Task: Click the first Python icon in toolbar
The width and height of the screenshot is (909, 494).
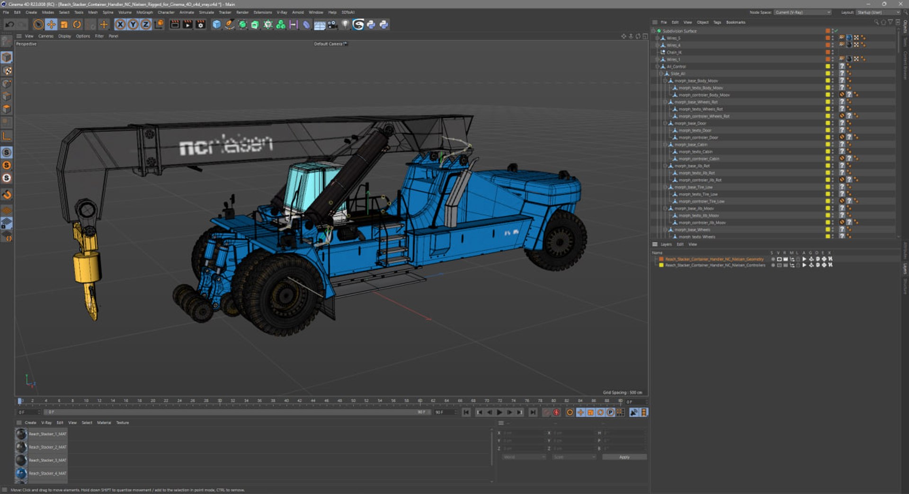Action: pos(371,25)
